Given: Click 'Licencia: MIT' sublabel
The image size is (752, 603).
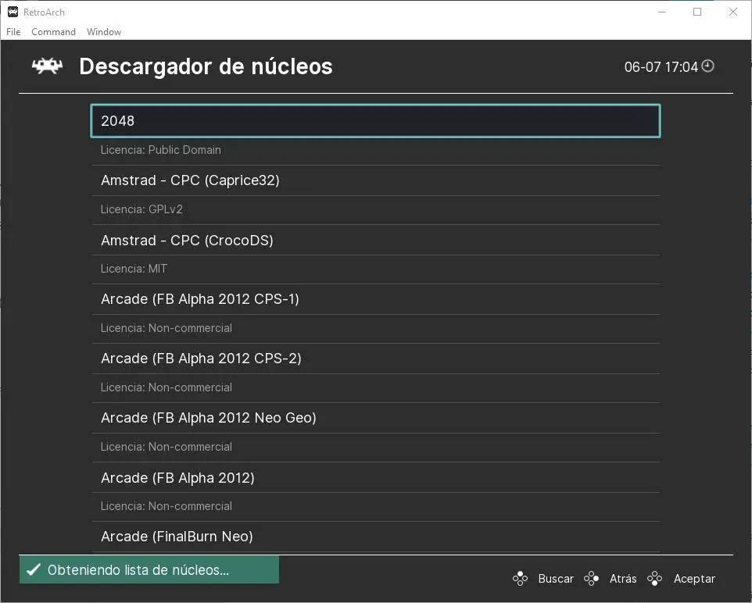Looking at the screenshot, I should 134,269.
